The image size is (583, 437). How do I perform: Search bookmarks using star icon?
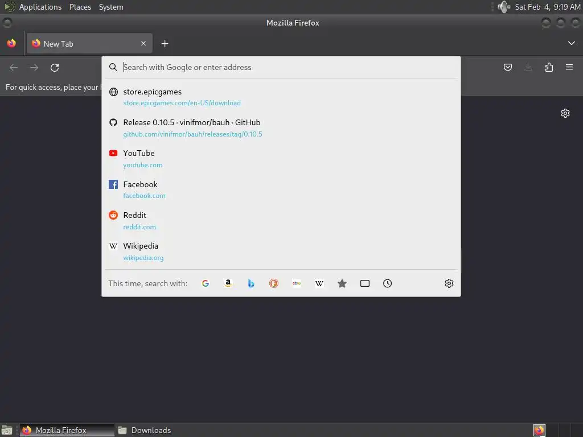click(342, 283)
